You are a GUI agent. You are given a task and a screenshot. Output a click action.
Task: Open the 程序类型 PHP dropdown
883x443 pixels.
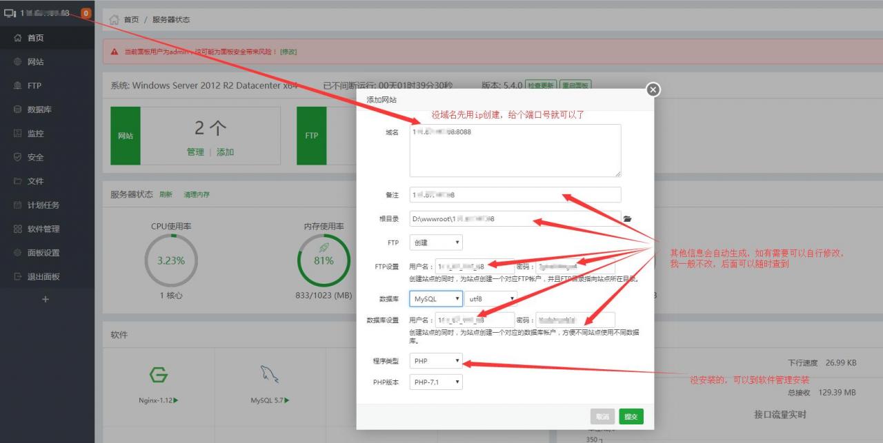click(x=436, y=361)
